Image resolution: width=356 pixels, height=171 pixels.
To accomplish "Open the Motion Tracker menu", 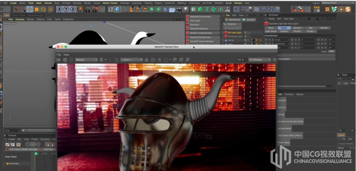I will point(110,3).
